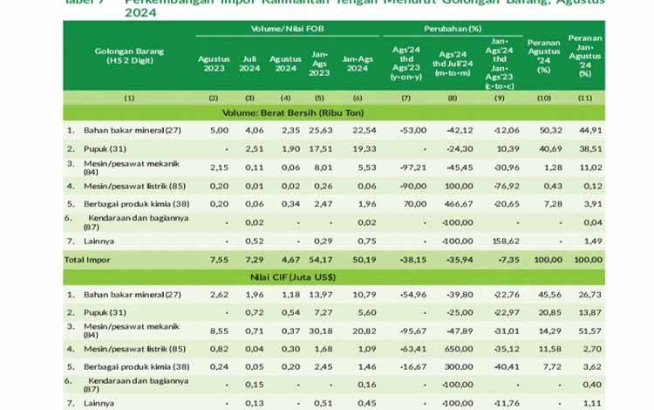The image size is (654, 410).
Task: Click the '54,17' total value
Action: click(321, 260)
